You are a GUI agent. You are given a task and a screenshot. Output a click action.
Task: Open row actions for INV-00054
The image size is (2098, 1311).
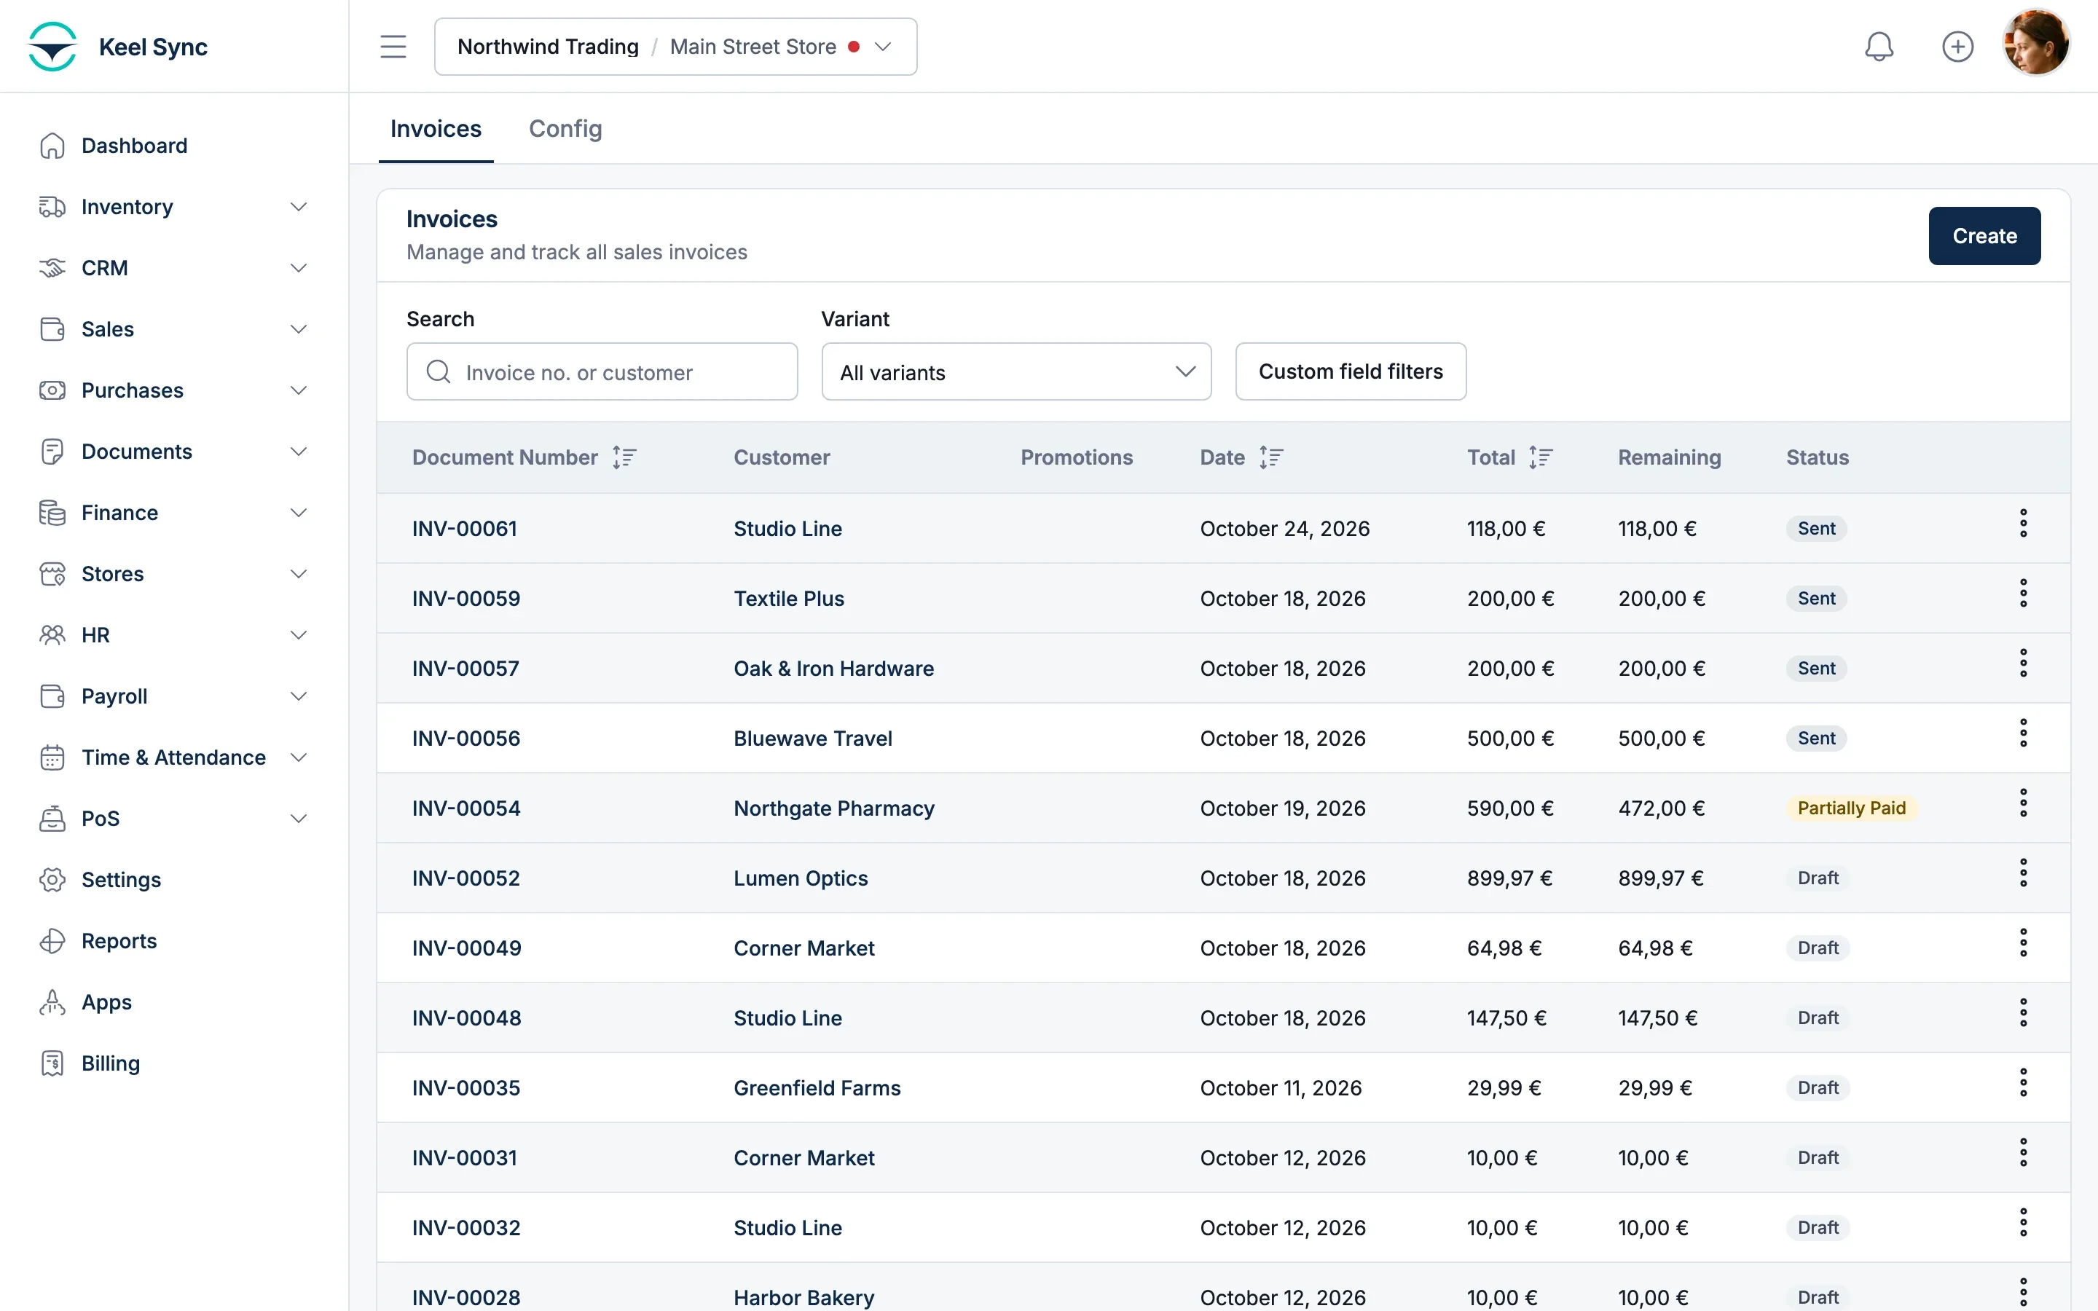[x=2022, y=803]
